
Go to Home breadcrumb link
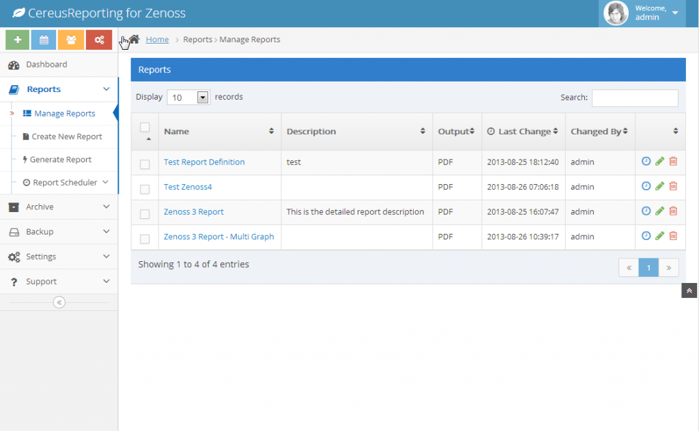158,39
